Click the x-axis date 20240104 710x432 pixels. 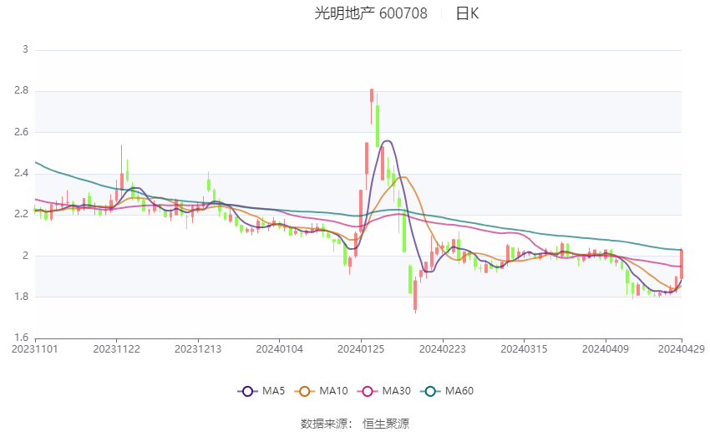279,349
